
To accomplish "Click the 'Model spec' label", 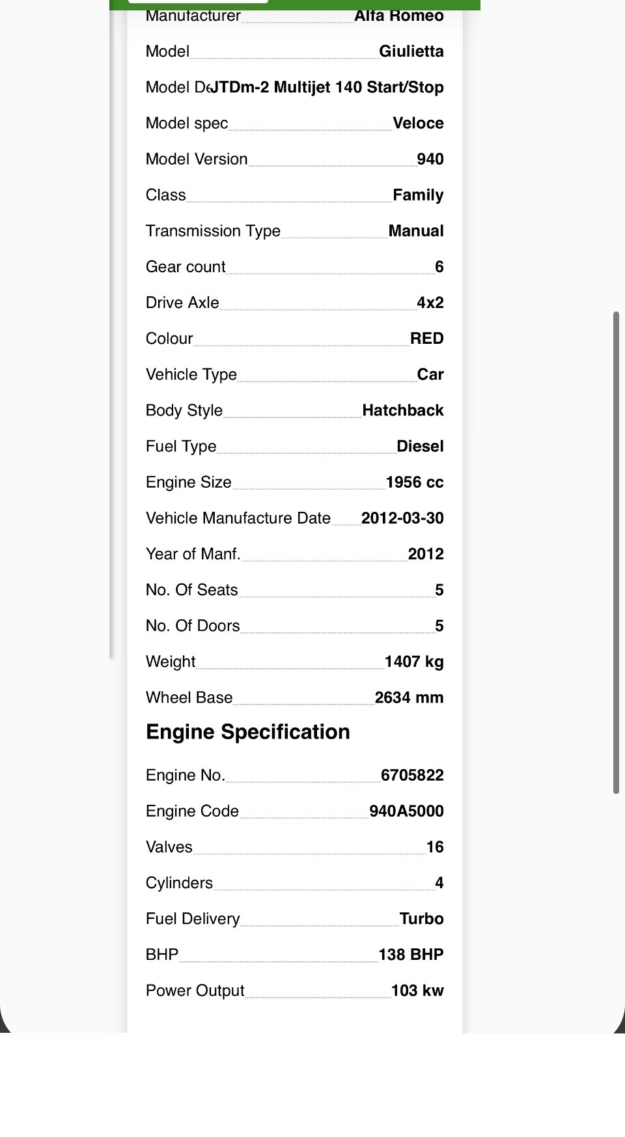I will (187, 124).
